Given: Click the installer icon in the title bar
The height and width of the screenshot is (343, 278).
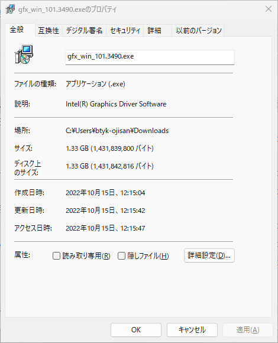Looking at the screenshot, I should point(10,9).
